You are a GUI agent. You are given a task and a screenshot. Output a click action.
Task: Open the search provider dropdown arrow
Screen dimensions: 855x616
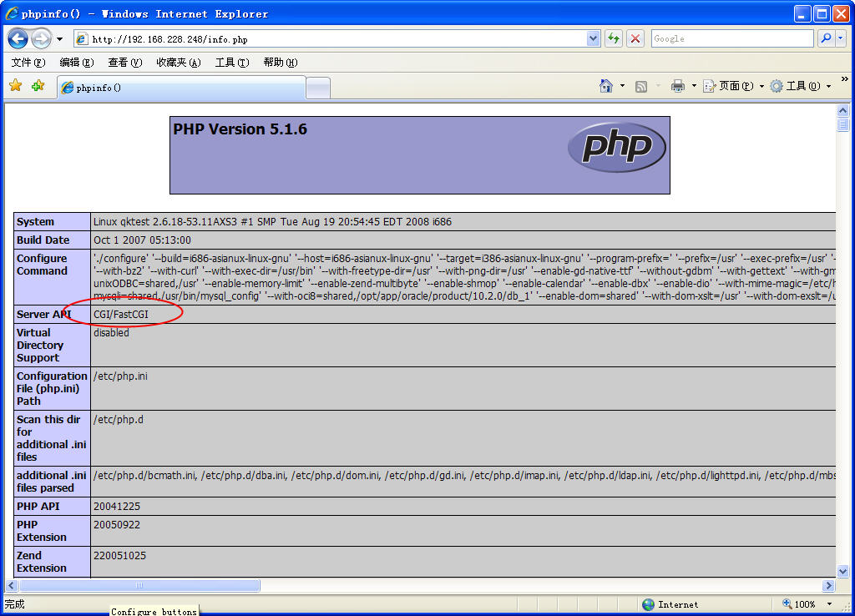pyautogui.click(x=839, y=38)
